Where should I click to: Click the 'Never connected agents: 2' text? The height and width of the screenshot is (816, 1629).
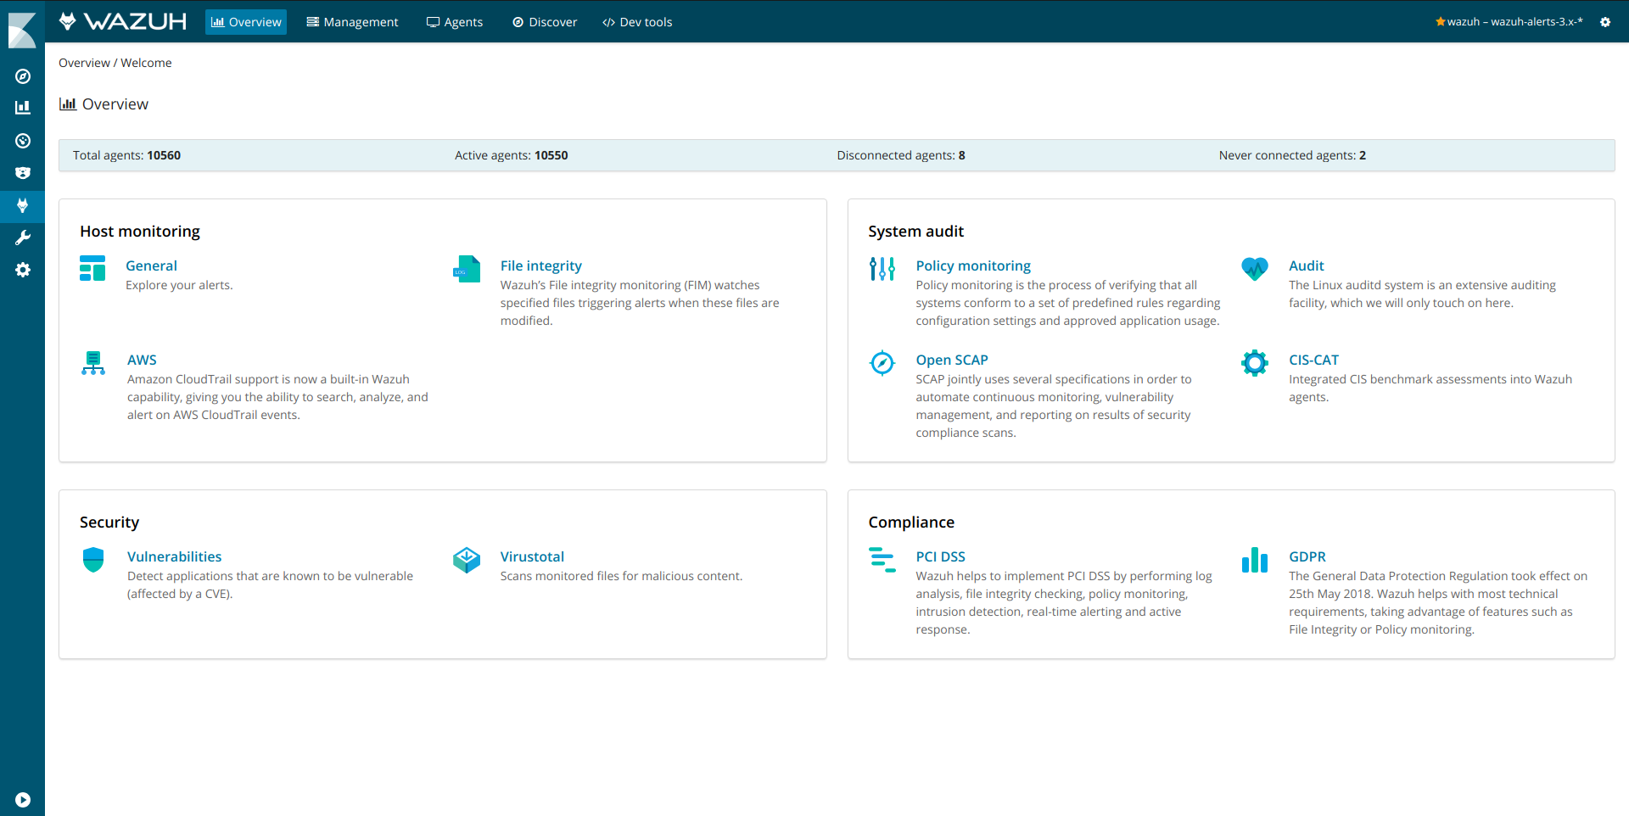click(x=1292, y=155)
